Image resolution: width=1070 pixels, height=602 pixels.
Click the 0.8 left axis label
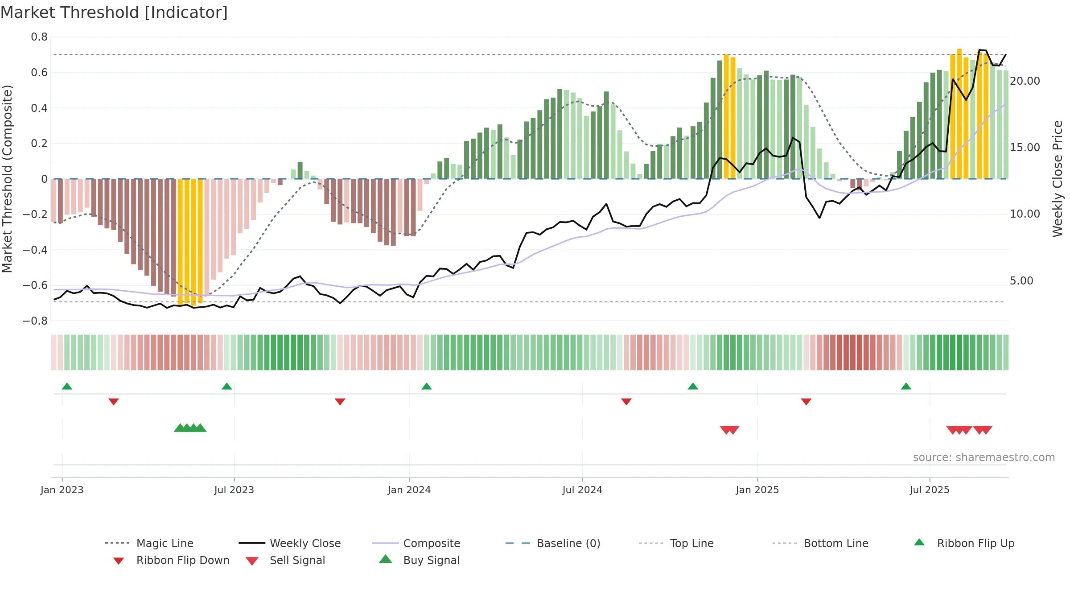click(39, 37)
